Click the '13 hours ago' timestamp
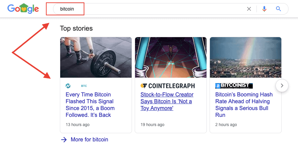298x154 pixels. click(x=78, y=125)
